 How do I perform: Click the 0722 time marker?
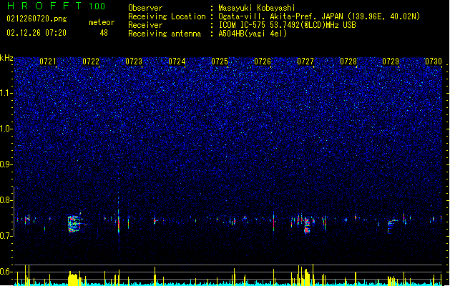pyautogui.click(x=91, y=61)
